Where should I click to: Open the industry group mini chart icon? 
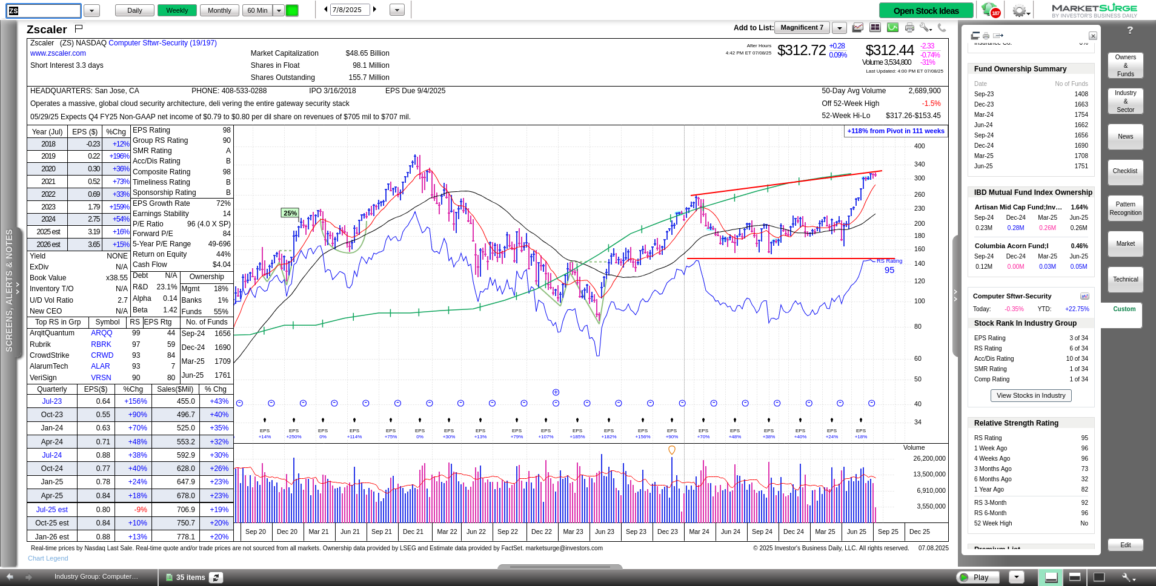(1085, 296)
